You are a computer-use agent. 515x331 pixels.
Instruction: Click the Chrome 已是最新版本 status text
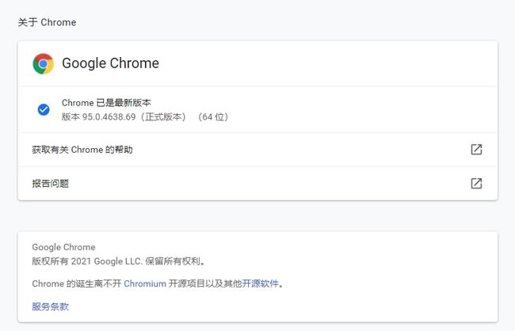tap(106, 103)
